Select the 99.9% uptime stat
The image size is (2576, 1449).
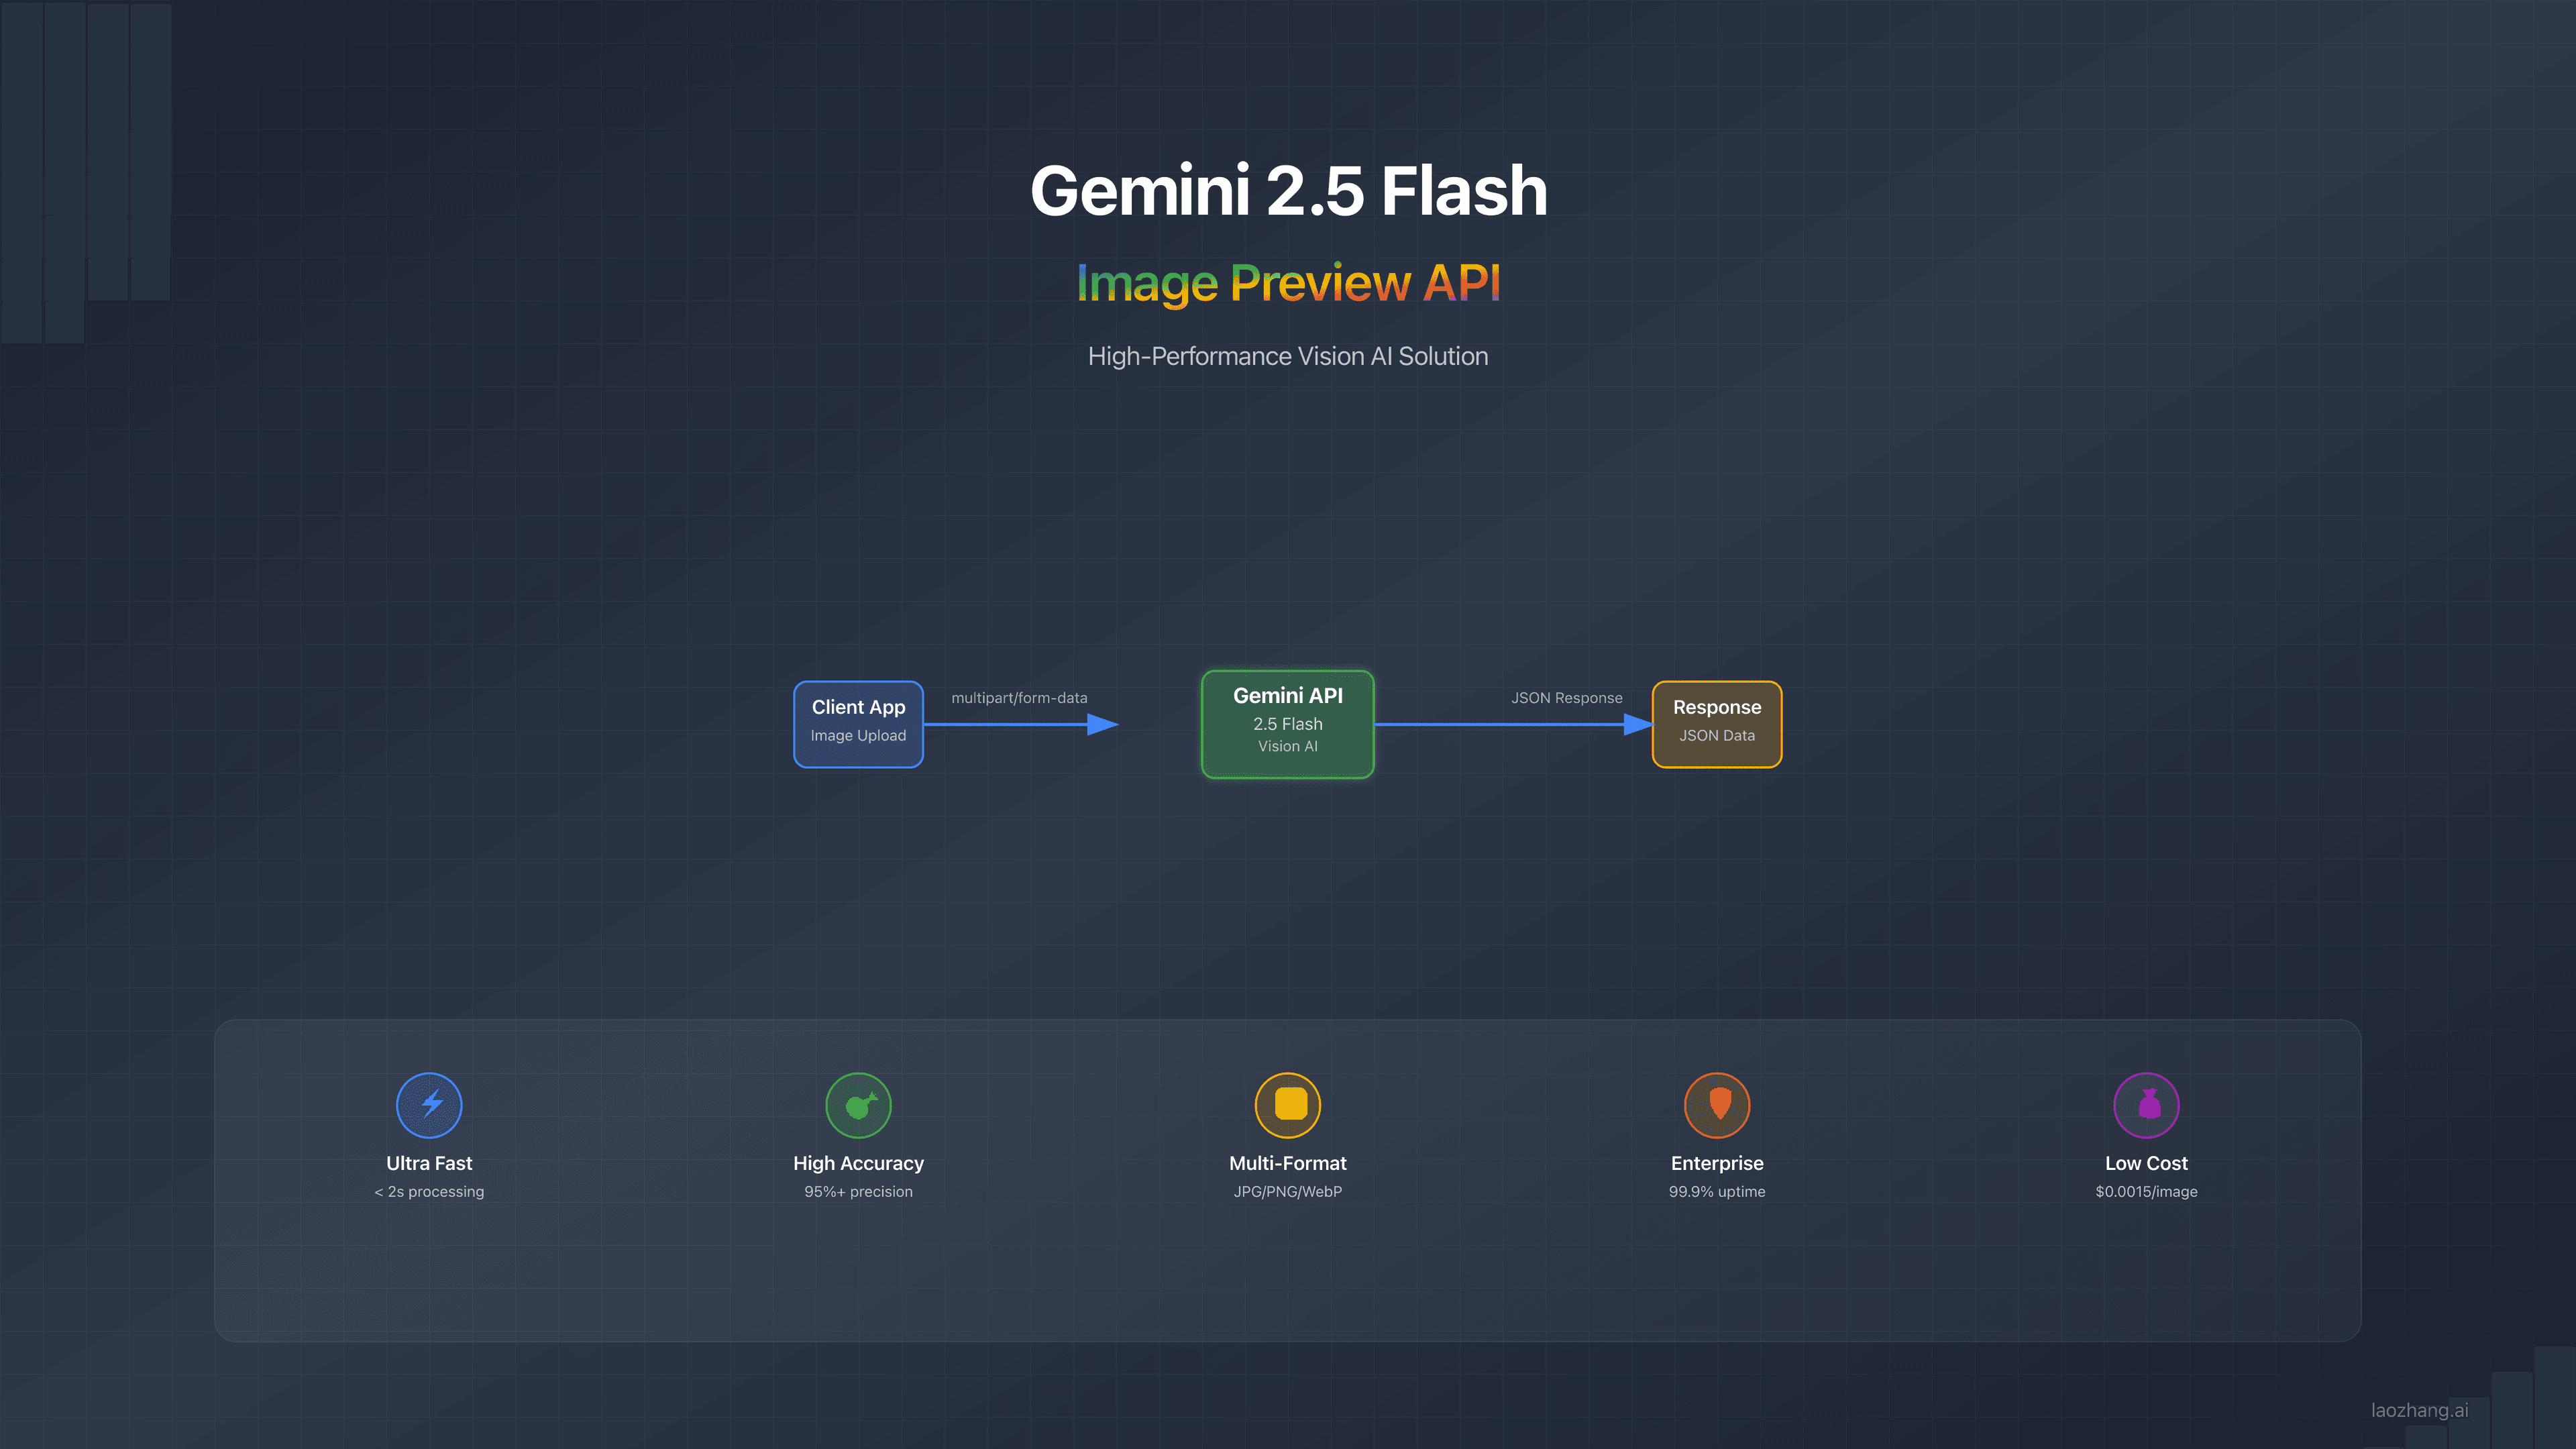point(1717,1191)
